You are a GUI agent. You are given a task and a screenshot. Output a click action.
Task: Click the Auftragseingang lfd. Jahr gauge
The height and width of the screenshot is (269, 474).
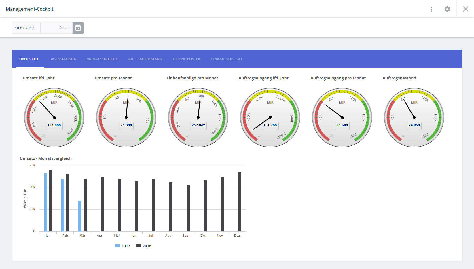point(270,118)
